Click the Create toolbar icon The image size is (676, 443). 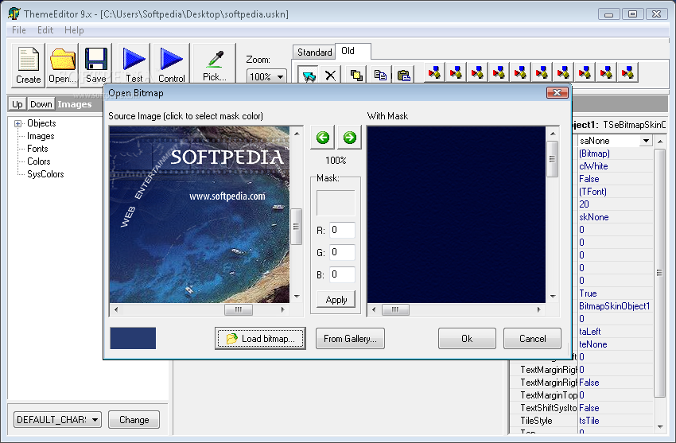coord(28,65)
